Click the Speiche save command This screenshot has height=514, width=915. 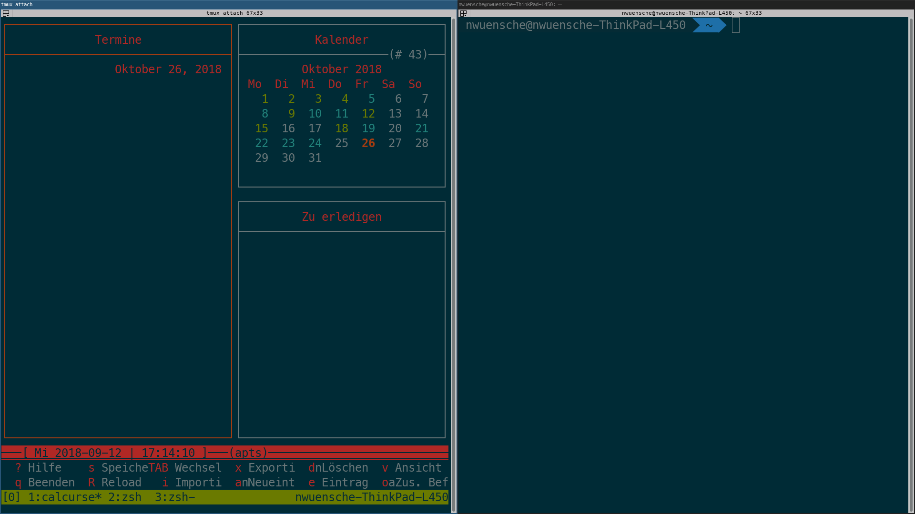click(119, 467)
